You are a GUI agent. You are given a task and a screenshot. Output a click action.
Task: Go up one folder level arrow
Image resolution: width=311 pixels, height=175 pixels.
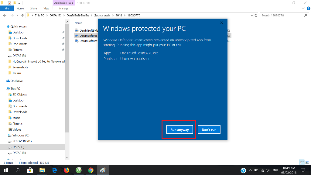coord(22,15)
